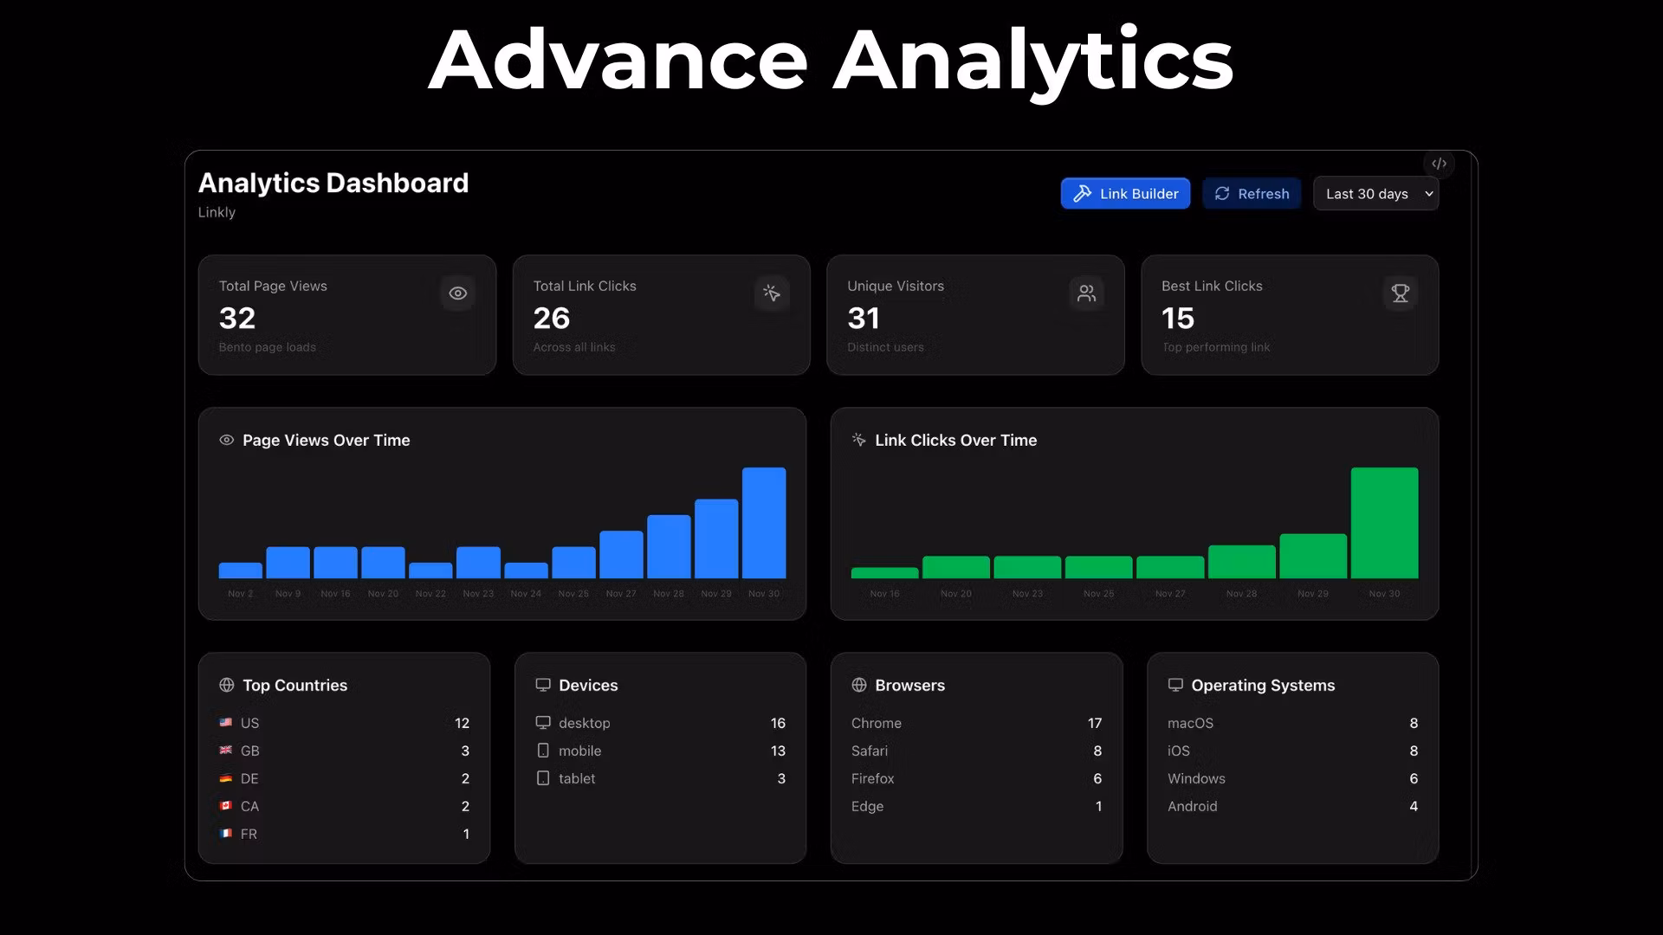Screen dimensions: 1663x935
Task: Click the code embed icon at top right
Action: (1439, 164)
